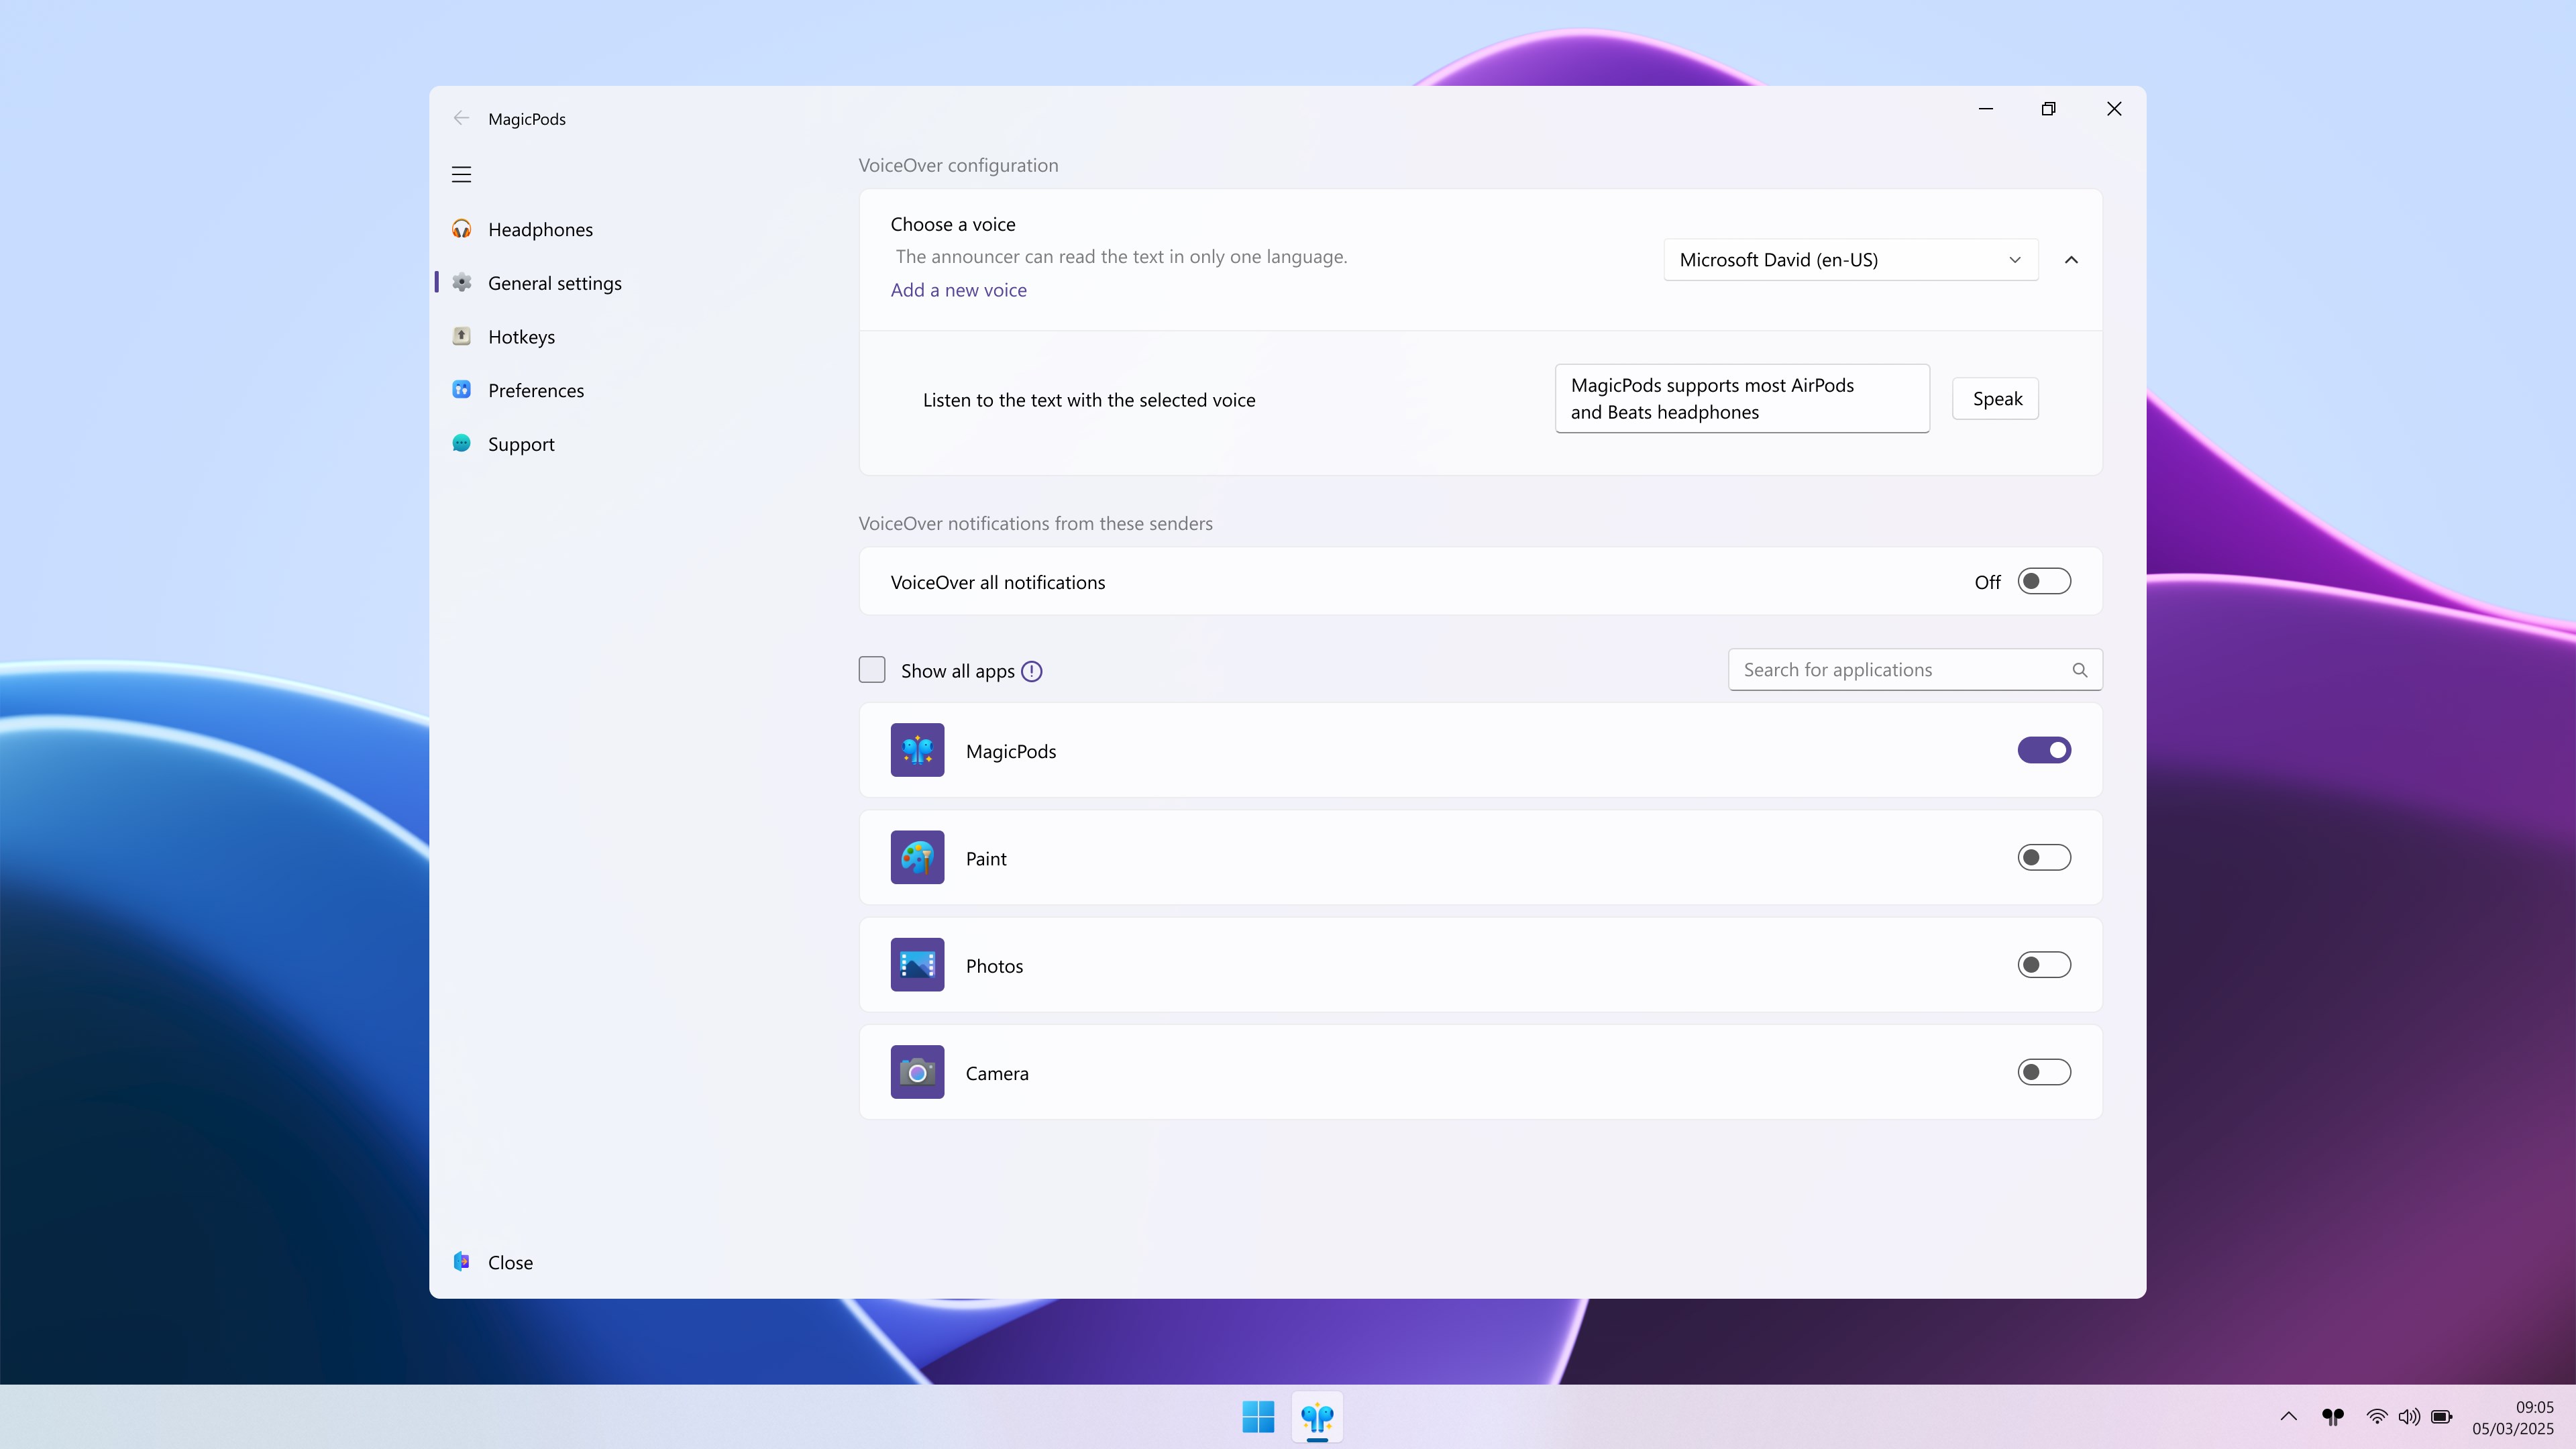The height and width of the screenshot is (1449, 2576).
Task: Check the Show all apps checkbox
Action: (x=871, y=670)
